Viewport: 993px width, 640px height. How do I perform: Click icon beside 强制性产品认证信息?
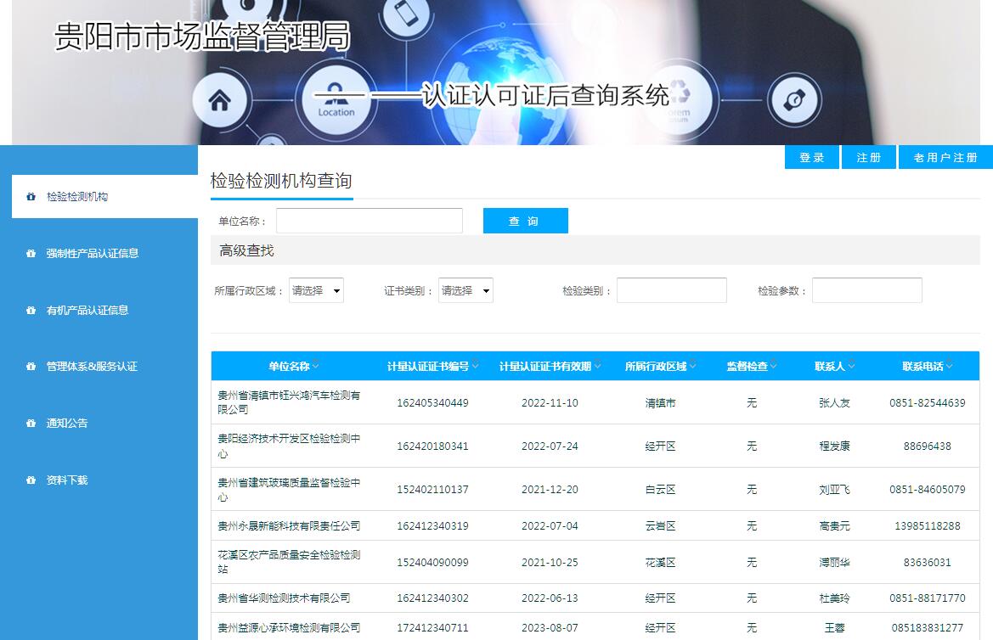31,253
